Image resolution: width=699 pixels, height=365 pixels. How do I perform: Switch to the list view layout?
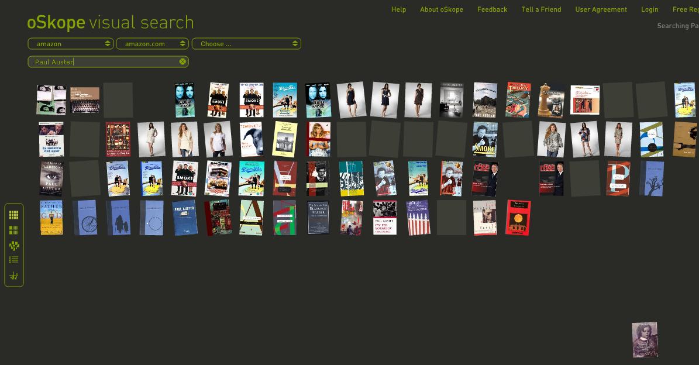pyautogui.click(x=14, y=260)
